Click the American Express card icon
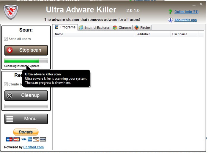 click(x=30, y=139)
